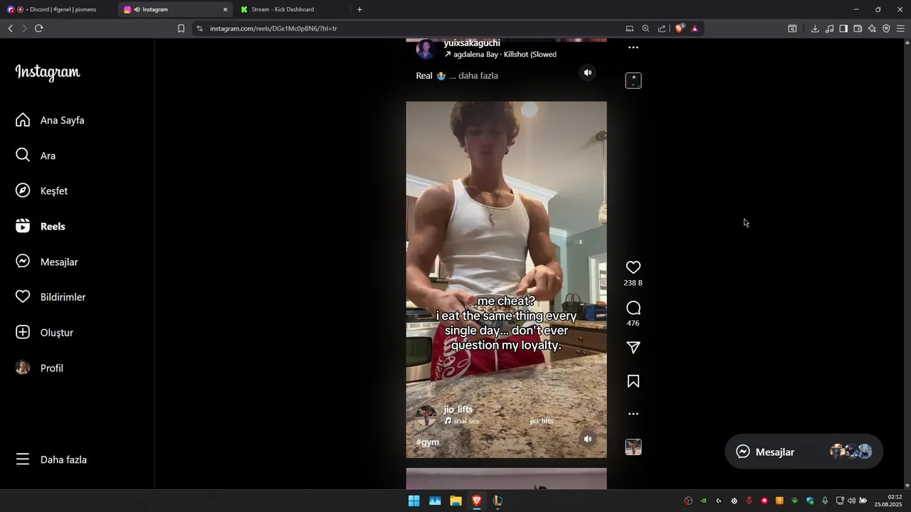
Task: Go forward in browser history
Action: click(x=23, y=28)
